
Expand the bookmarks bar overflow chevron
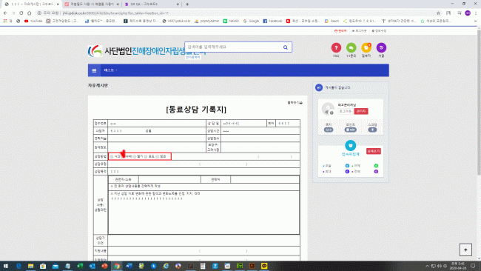pyautogui.click(x=475, y=21)
